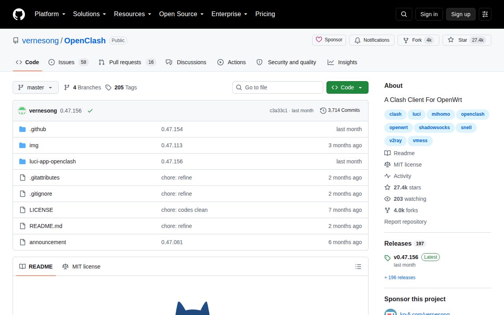Open the c3a33c1 commit hash

278,111
